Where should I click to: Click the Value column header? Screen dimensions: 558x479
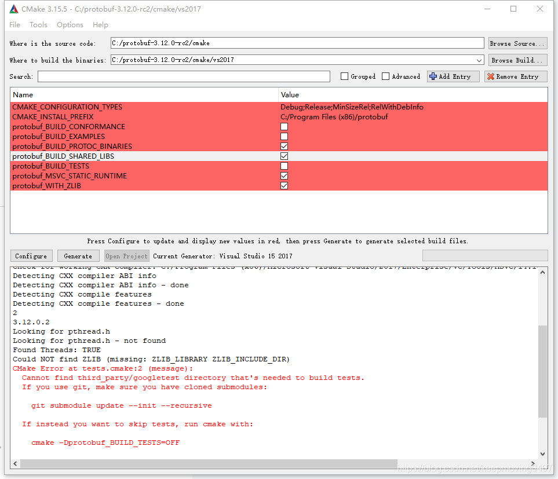click(413, 95)
